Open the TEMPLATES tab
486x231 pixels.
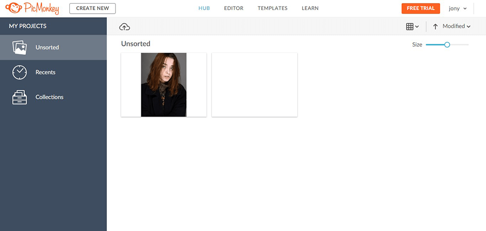coord(272,9)
